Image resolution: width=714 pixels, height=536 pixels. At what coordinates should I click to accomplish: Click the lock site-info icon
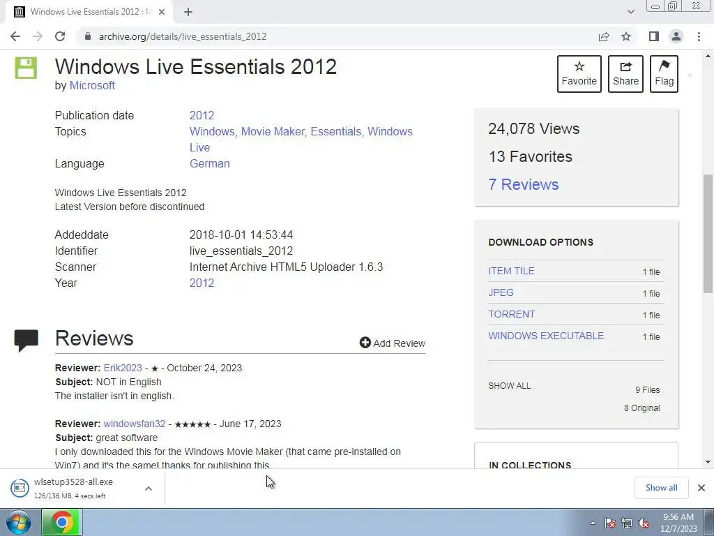(88, 36)
